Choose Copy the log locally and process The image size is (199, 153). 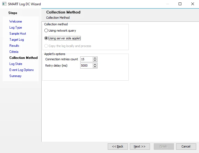coord(68,46)
